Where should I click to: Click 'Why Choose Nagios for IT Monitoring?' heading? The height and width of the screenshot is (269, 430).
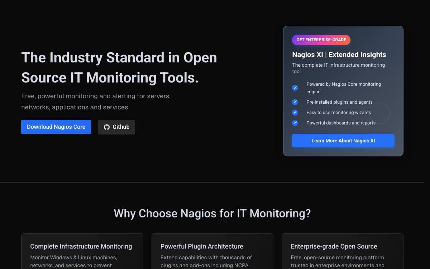click(x=212, y=213)
